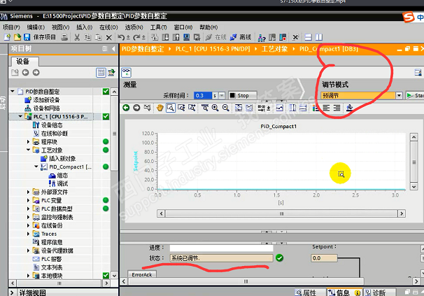Expand the PLC 变量 tree node

tap(28, 200)
